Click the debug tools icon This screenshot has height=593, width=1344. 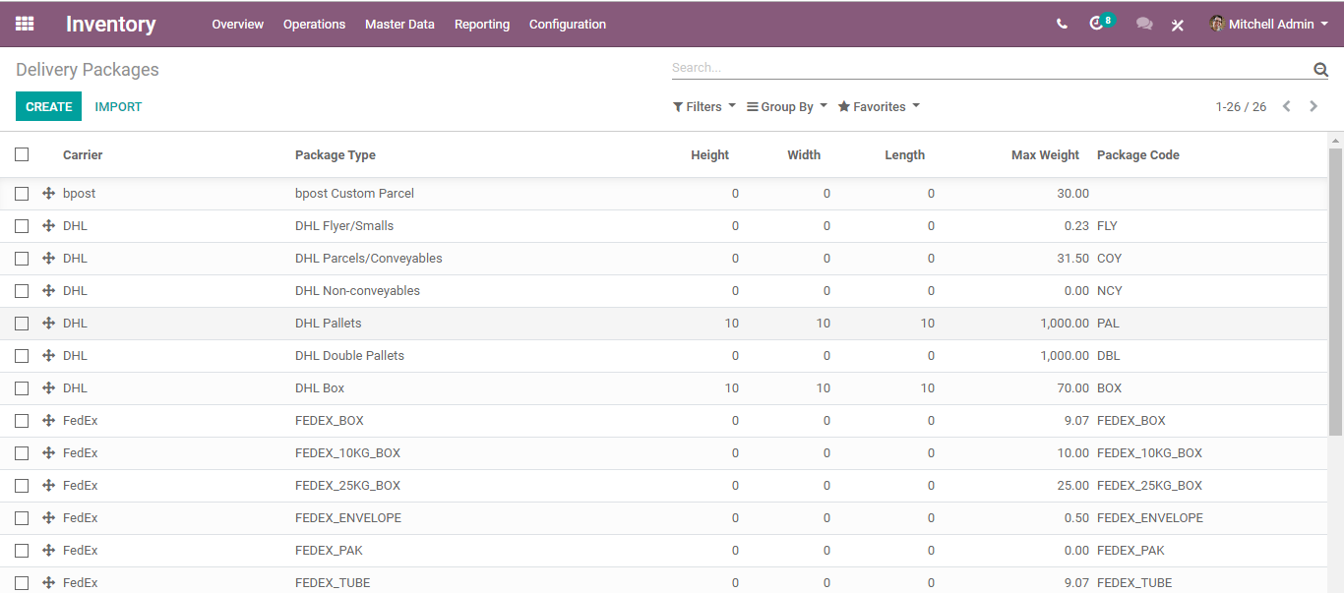click(x=1178, y=25)
